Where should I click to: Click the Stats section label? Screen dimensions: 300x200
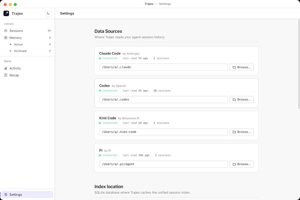point(7,61)
